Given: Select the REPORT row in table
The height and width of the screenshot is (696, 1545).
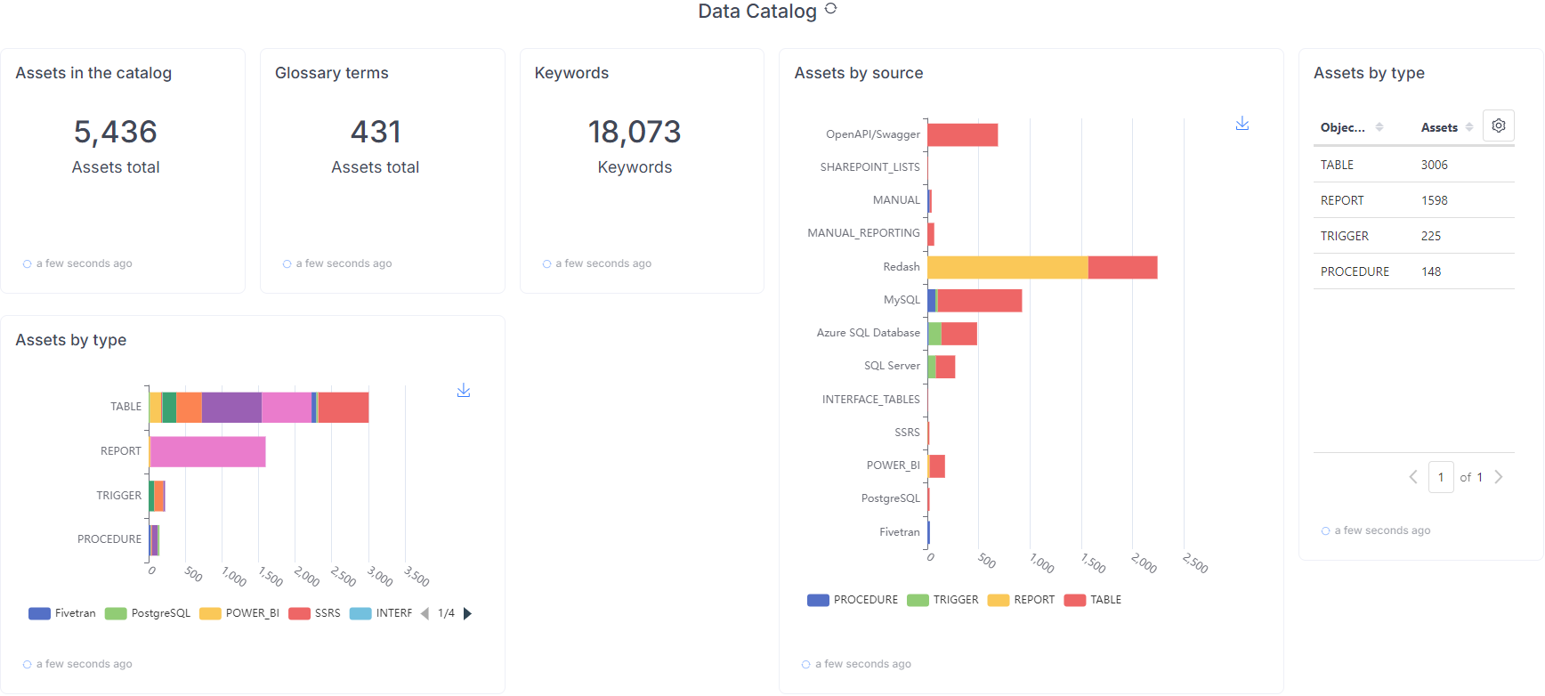Looking at the screenshot, I should 1414,200.
